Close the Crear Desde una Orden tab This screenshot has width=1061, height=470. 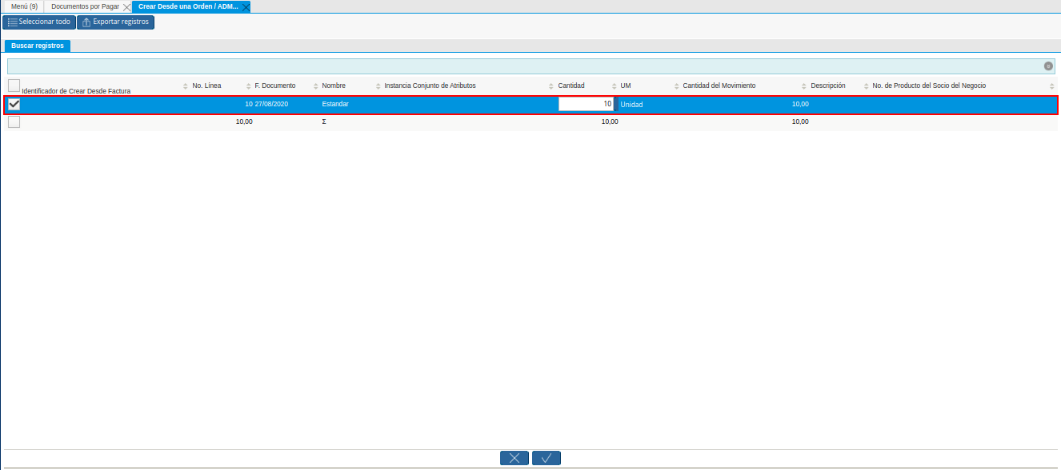[246, 6]
